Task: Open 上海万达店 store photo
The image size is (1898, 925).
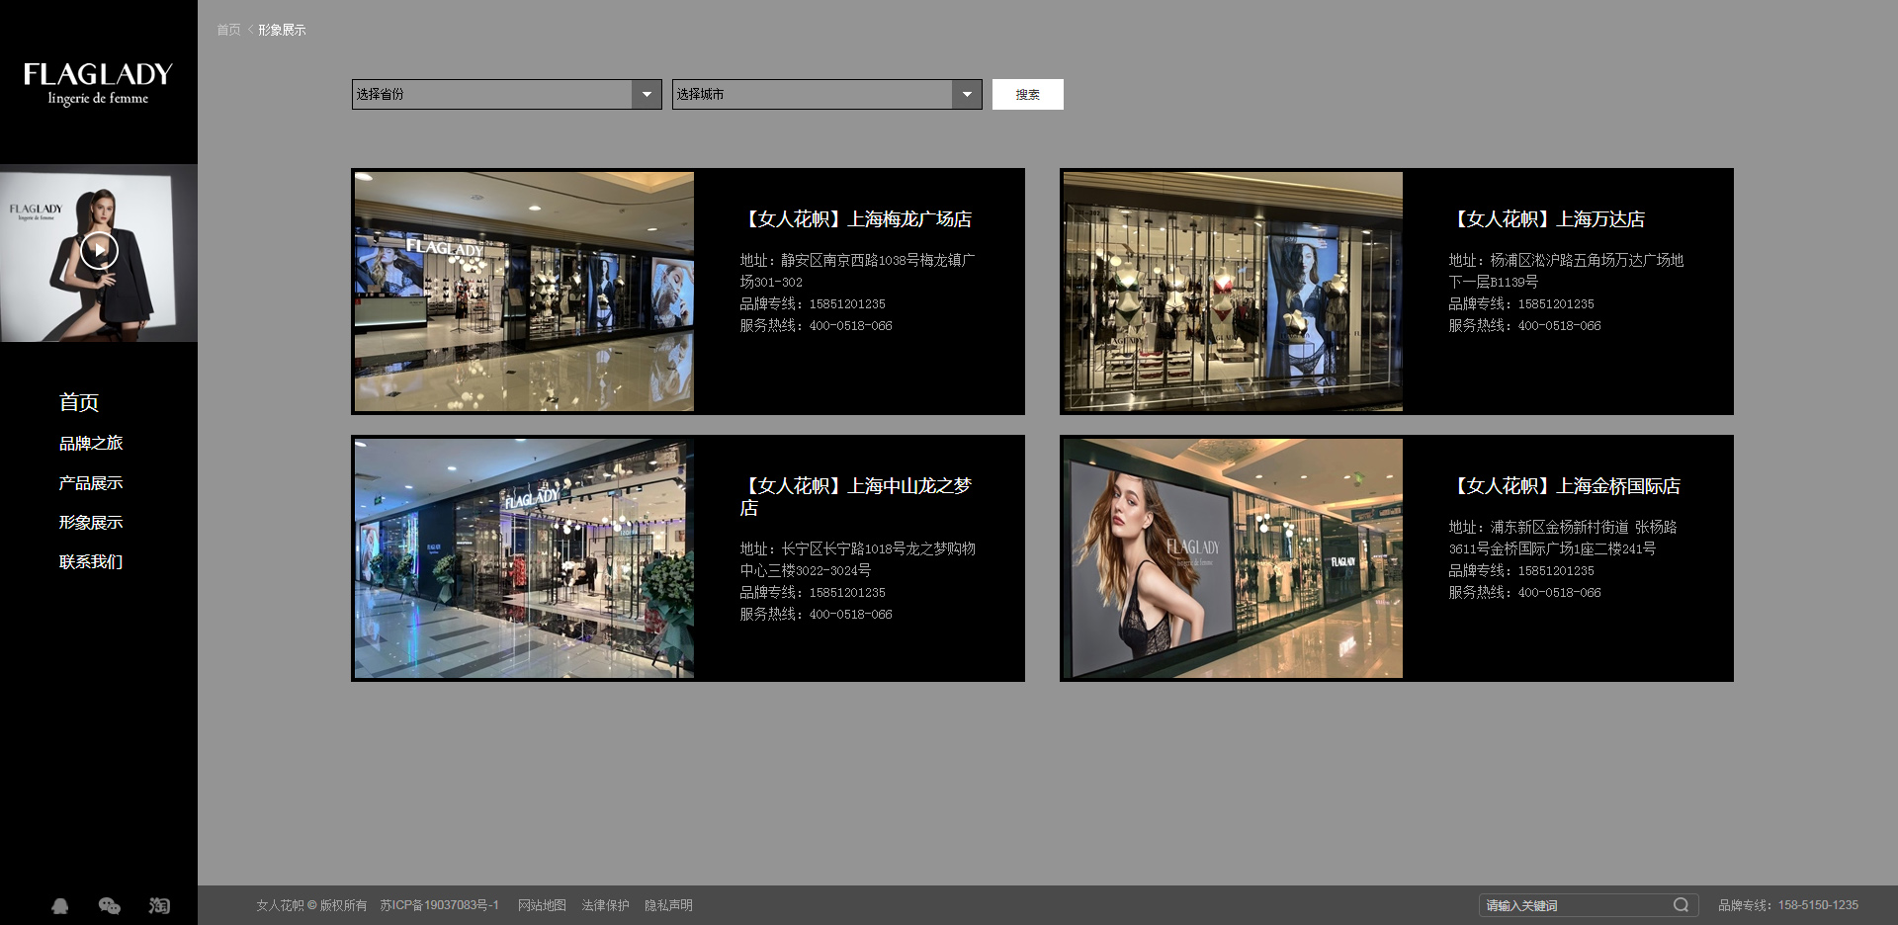Action: pyautogui.click(x=1233, y=292)
